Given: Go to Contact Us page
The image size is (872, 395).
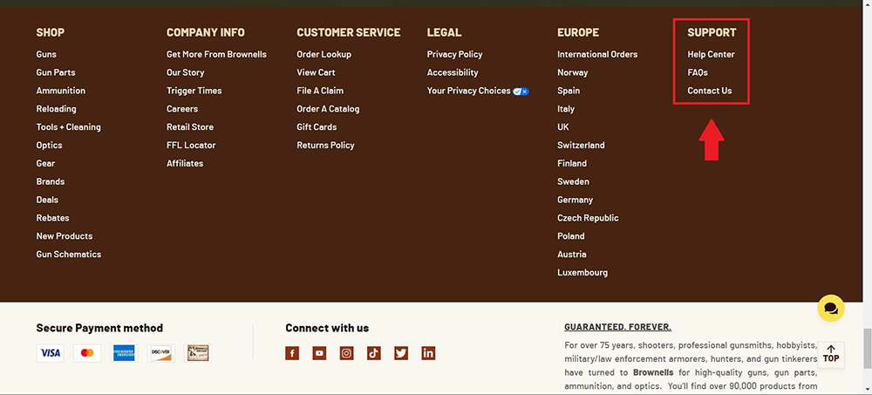Looking at the screenshot, I should click(x=709, y=91).
